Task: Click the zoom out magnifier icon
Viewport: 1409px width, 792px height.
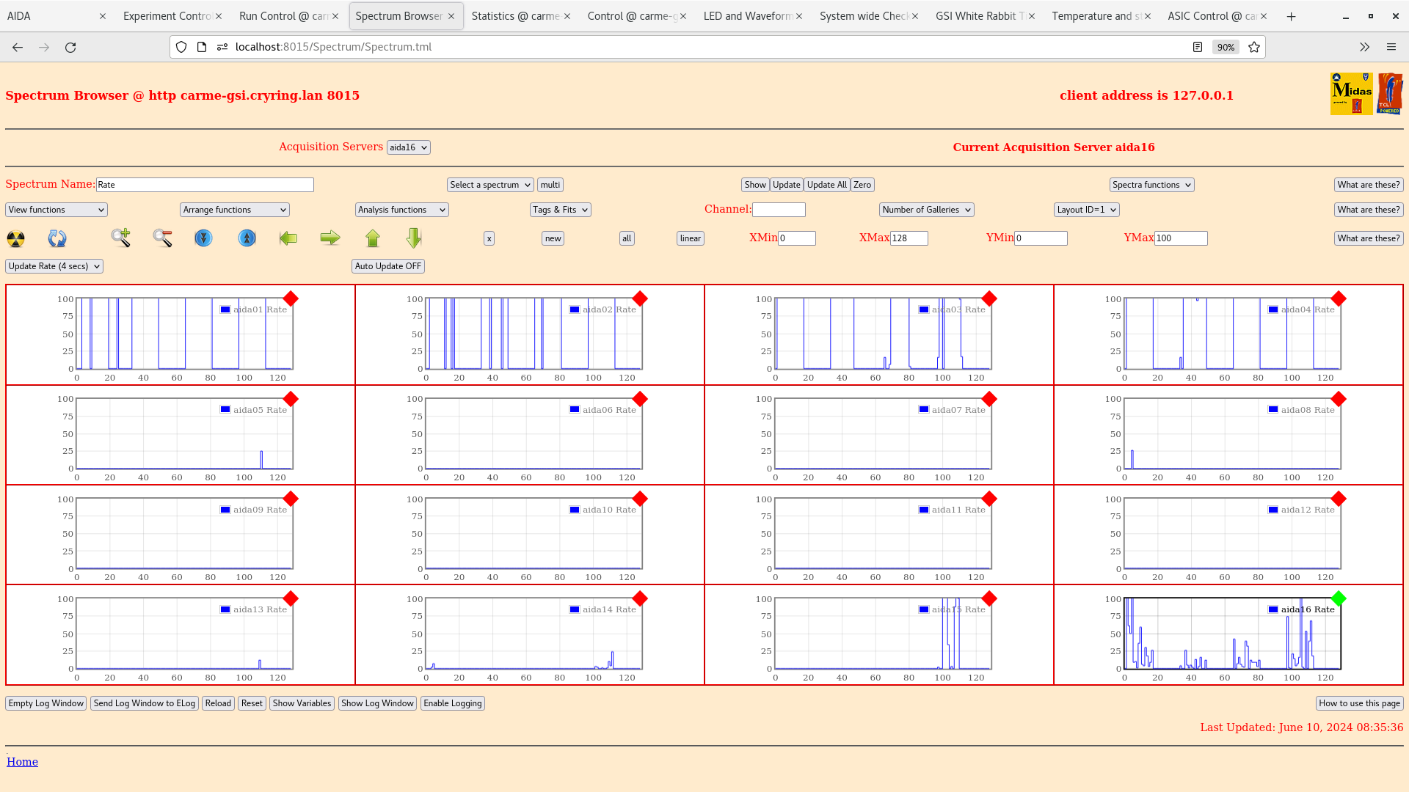Action: click(162, 238)
